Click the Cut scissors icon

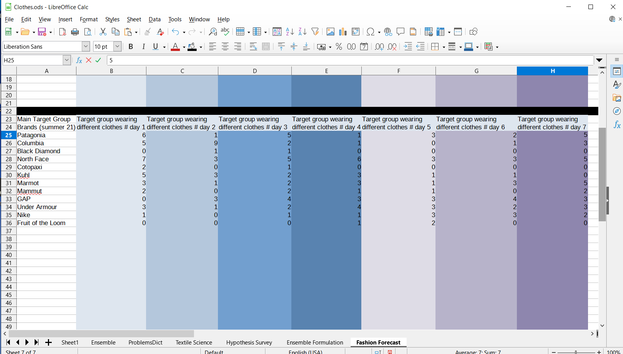click(103, 32)
